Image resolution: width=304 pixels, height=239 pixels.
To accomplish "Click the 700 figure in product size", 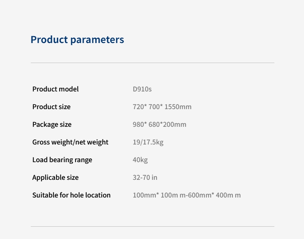I will 155,107.
